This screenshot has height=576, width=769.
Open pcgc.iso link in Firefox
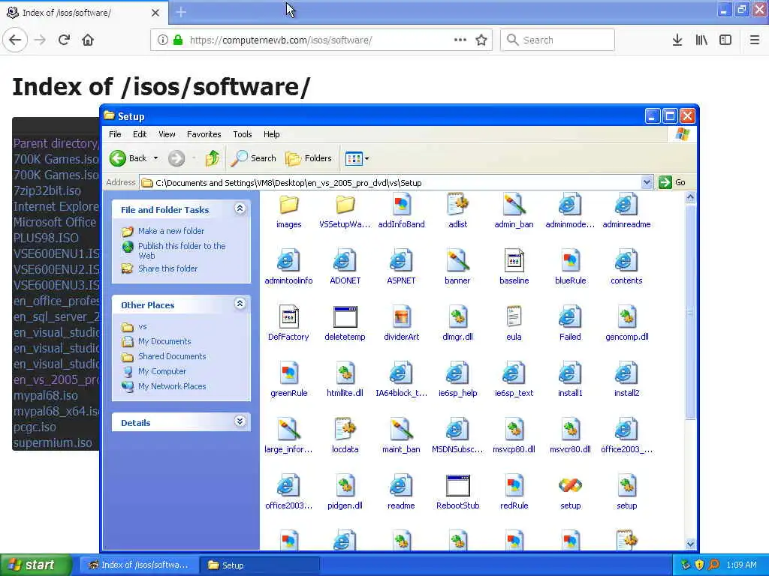click(35, 427)
